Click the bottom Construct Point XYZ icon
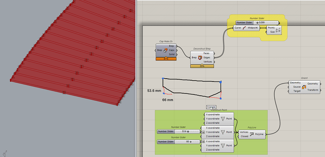The height and width of the screenshot is (157, 325). (223, 145)
